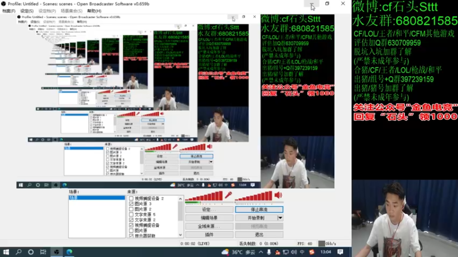Open the 档案(F) menu
The image size is (458, 257).
click(x=9, y=11)
